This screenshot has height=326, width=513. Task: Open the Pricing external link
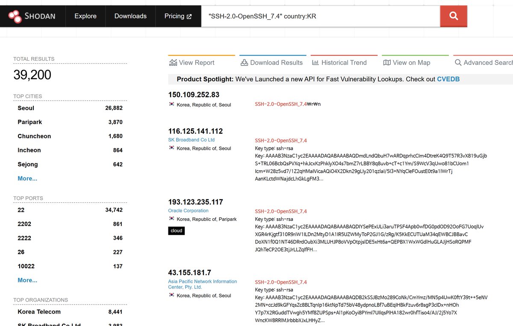pos(178,16)
